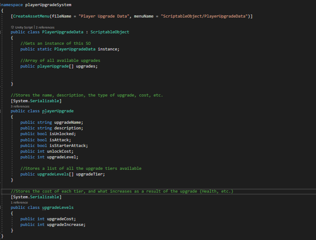
Task: Click the '//Stores a list of all the upgrade tiers' comment
Action: (81, 168)
